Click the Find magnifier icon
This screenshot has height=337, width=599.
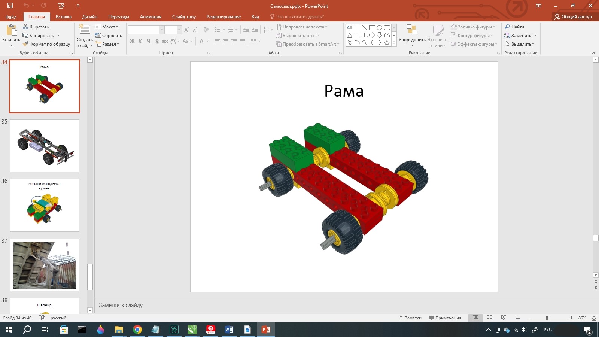507,27
